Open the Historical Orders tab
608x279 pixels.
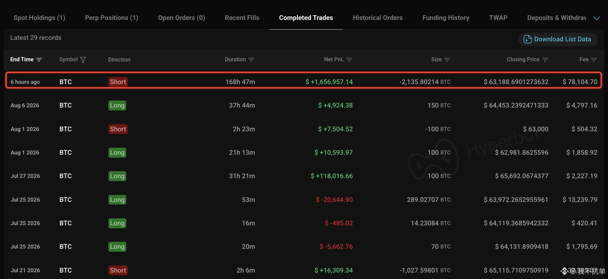click(378, 18)
